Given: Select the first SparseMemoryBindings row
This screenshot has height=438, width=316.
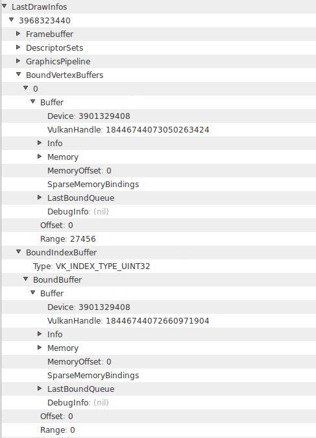Looking at the screenshot, I should (158, 185).
